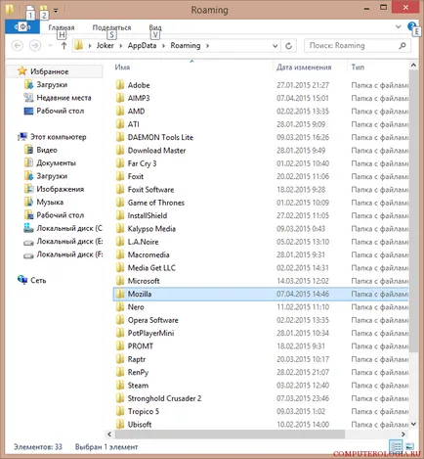Expand subfolders arrow after Joker in path
The height and width of the screenshot is (459, 424).
[121, 46]
